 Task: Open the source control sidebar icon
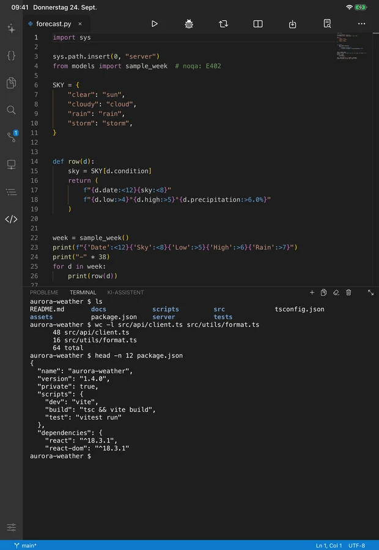point(11,137)
